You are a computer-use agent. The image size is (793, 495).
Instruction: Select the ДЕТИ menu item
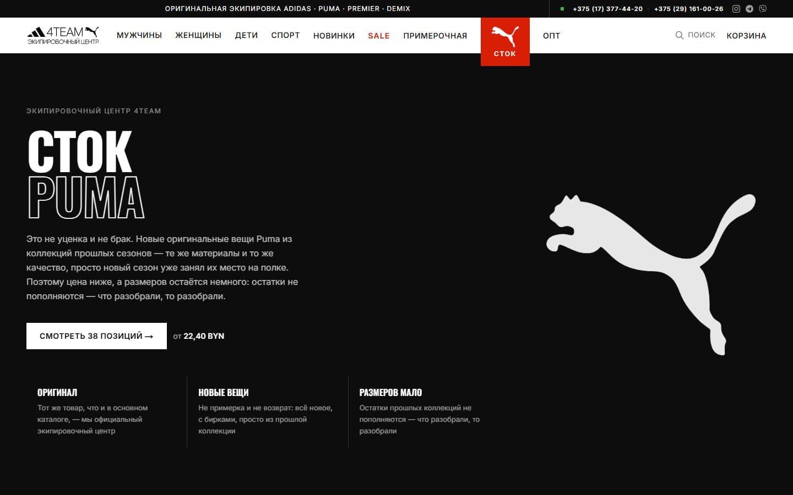coord(246,35)
